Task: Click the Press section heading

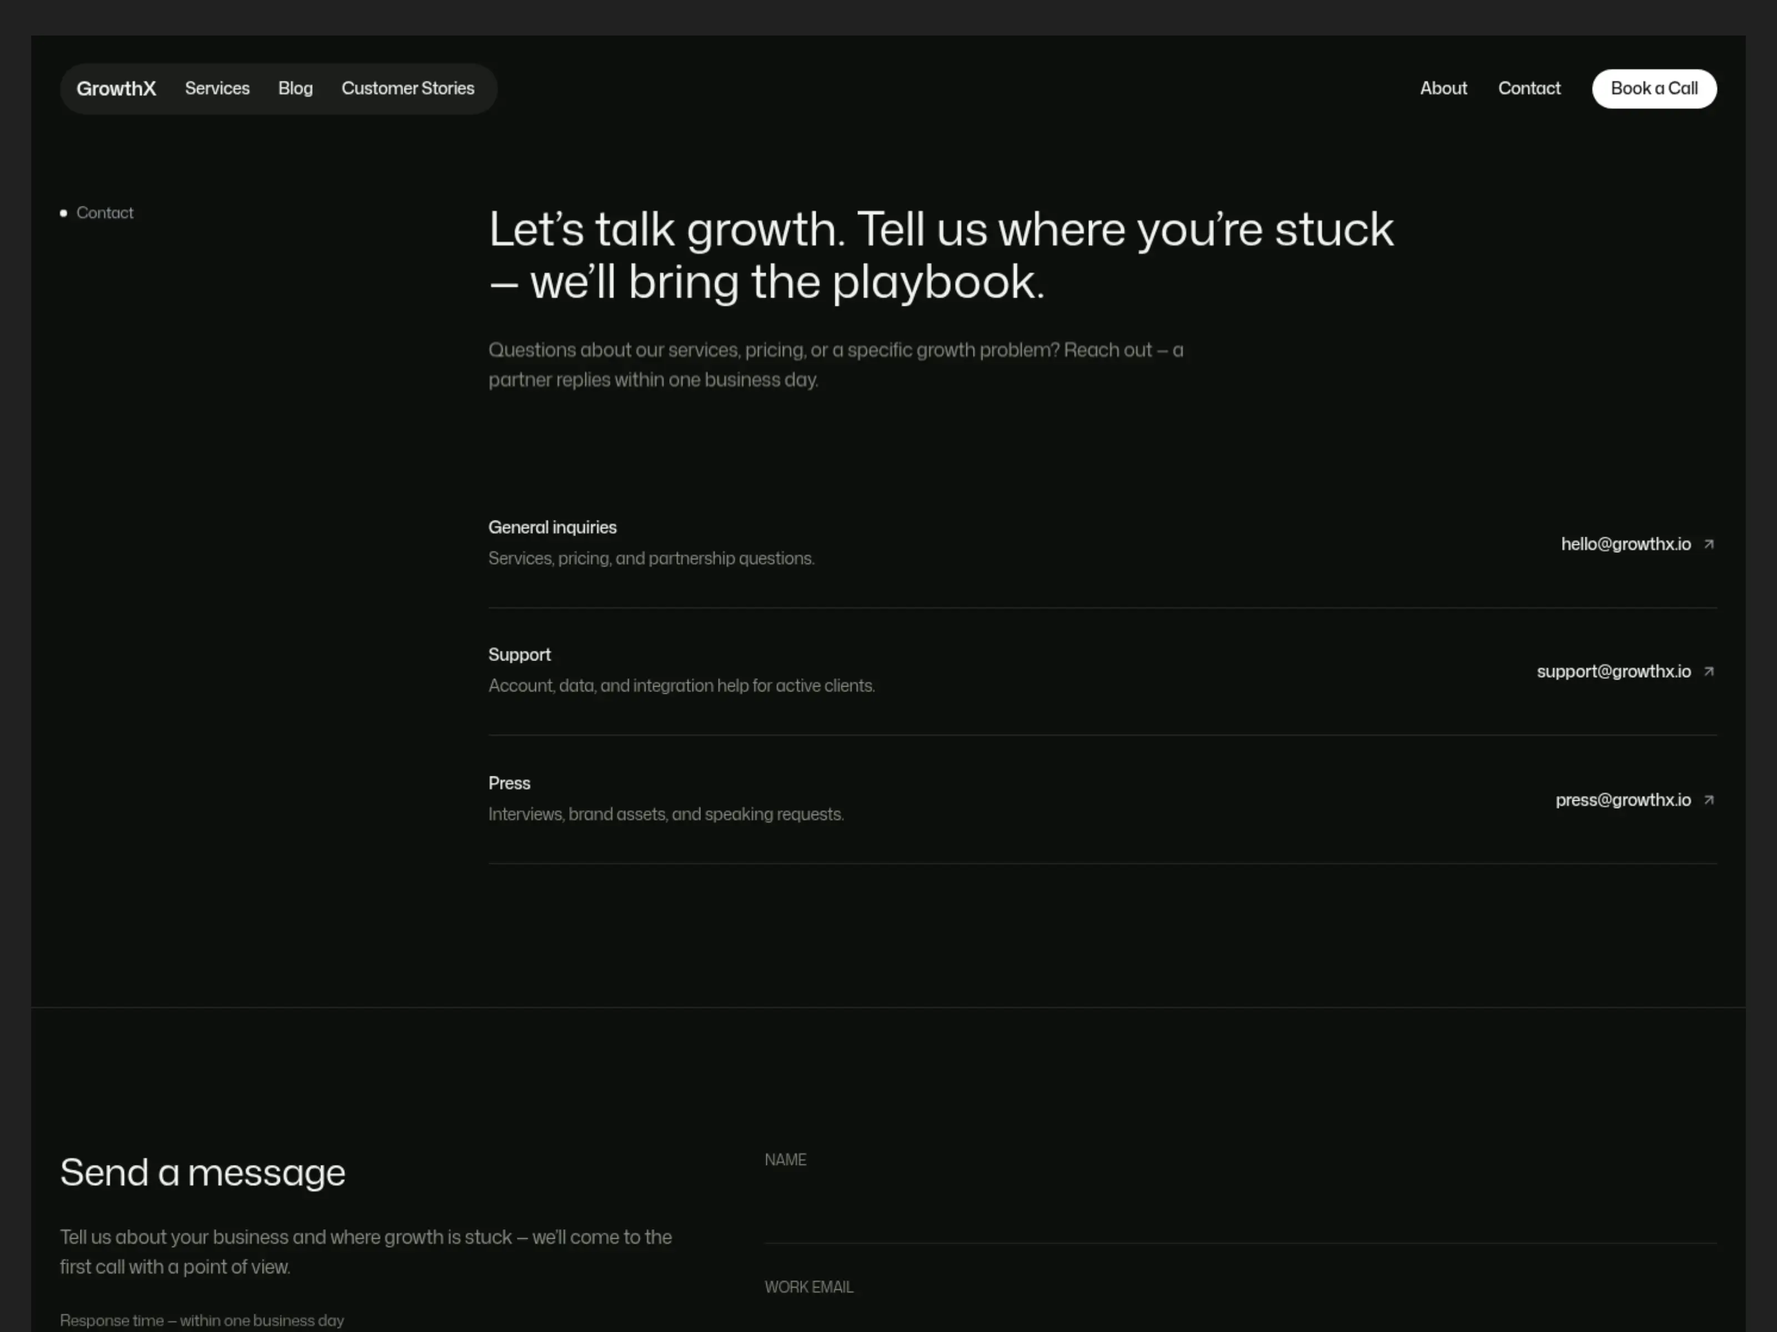Action: pyautogui.click(x=509, y=783)
